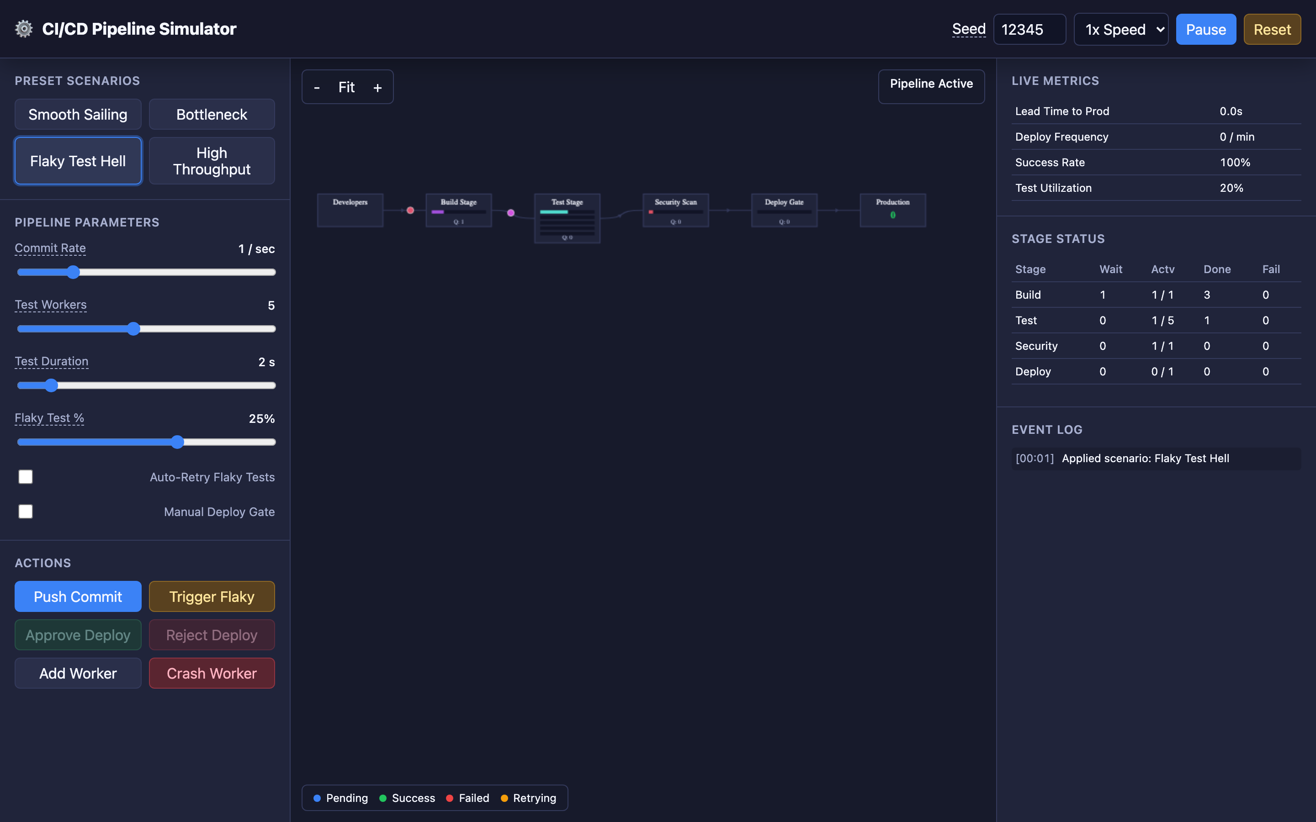1316x822 pixels.
Task: Click the Push Commit button
Action: pos(78,596)
